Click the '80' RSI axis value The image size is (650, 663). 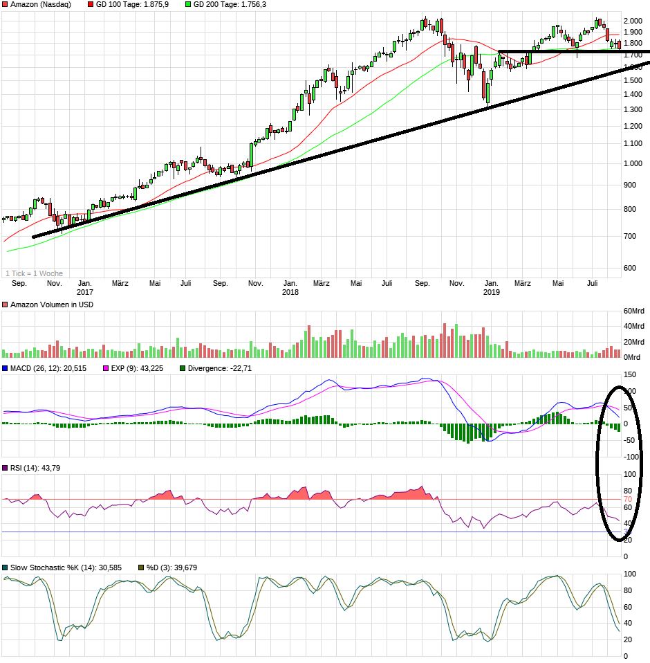(x=628, y=491)
